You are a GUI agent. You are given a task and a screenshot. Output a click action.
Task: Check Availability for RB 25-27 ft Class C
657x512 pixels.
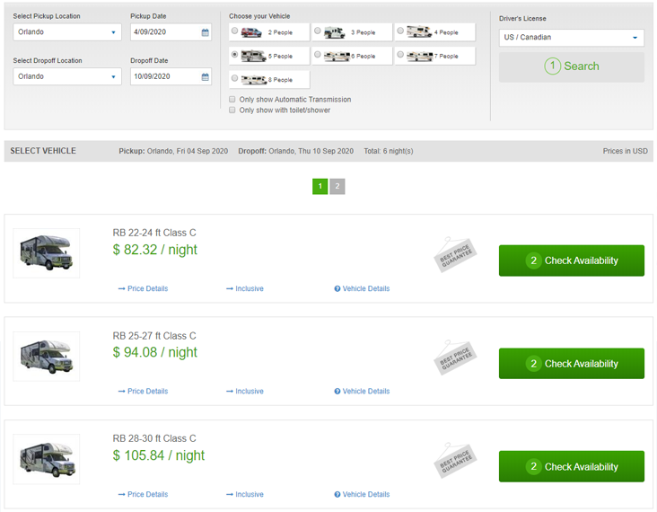point(572,364)
